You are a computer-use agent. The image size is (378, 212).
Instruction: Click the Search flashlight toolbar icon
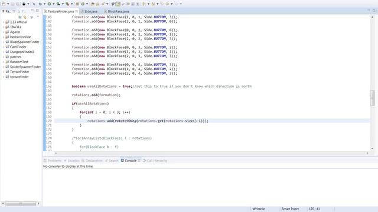pyautogui.click(x=103, y=4)
